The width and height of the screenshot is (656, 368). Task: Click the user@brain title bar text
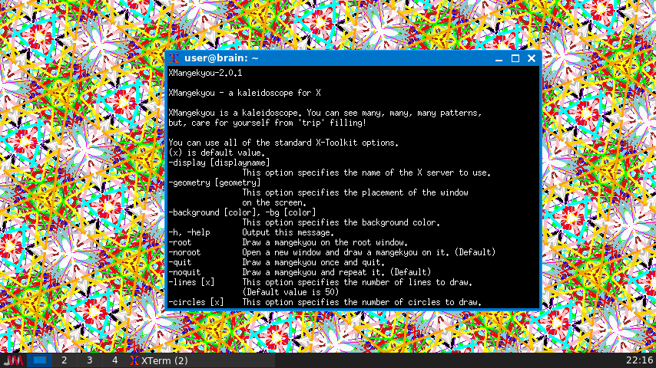pyautogui.click(x=221, y=58)
